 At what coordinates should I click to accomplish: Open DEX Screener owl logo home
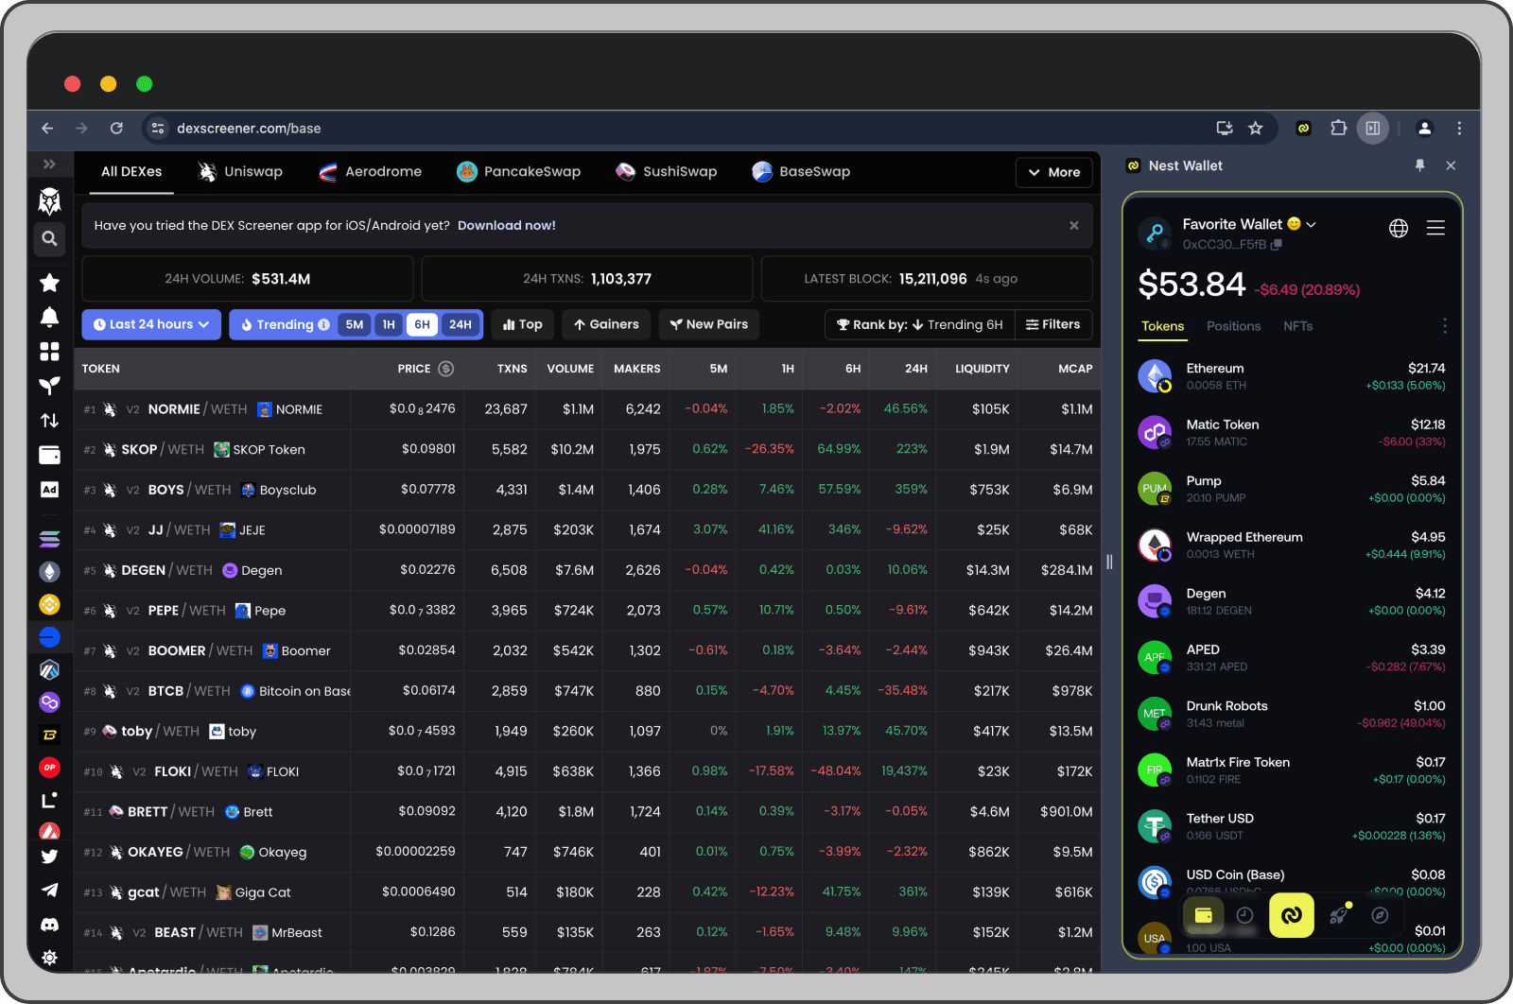(x=49, y=200)
